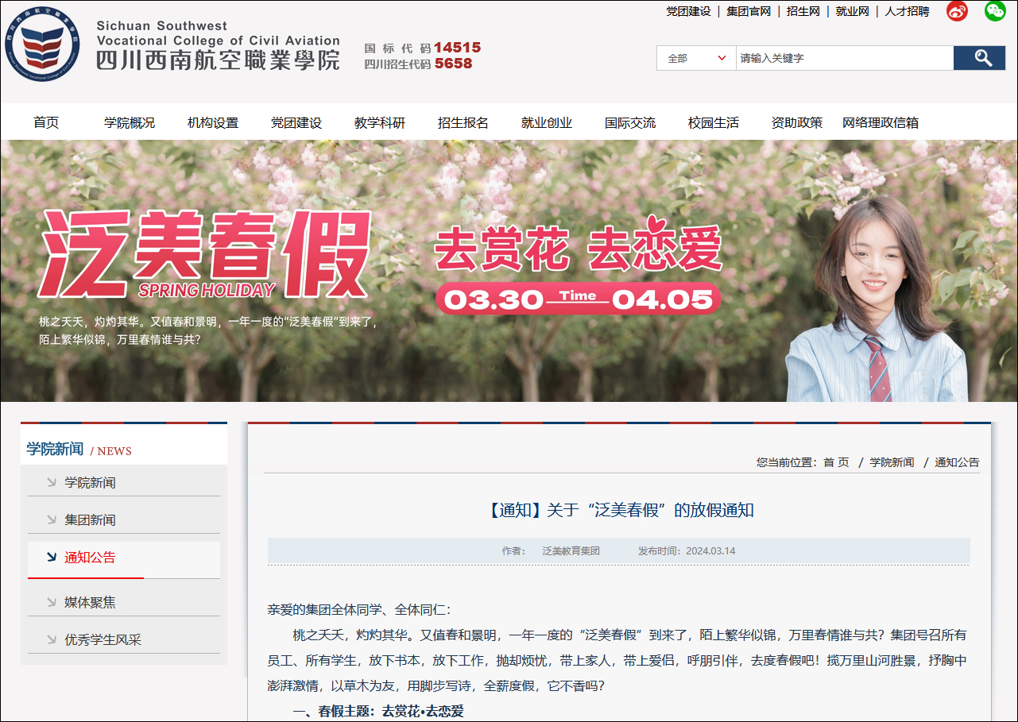Open the WeChat social icon

click(x=995, y=11)
